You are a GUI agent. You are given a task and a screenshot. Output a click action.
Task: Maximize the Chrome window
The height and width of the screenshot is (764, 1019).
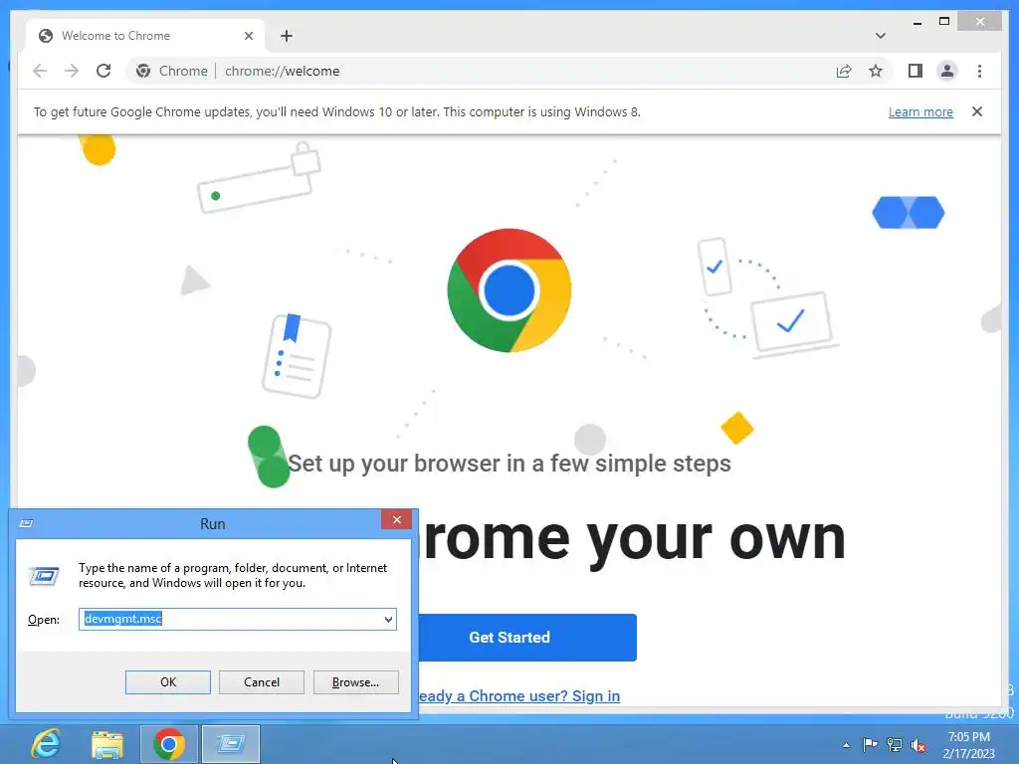(944, 22)
